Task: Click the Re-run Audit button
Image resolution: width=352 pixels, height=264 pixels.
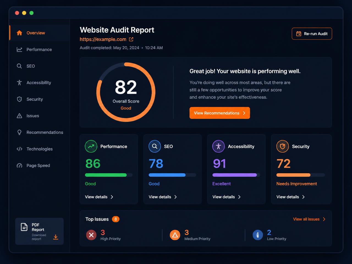Action: tap(312, 34)
